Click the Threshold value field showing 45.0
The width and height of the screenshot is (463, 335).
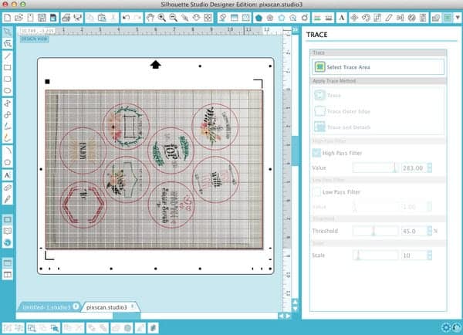coord(414,231)
